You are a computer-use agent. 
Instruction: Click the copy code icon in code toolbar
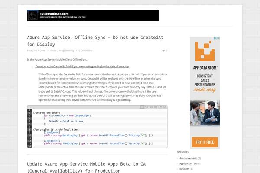tap(156, 107)
